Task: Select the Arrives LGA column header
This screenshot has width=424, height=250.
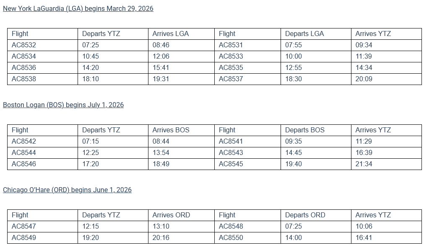Action: (171, 34)
